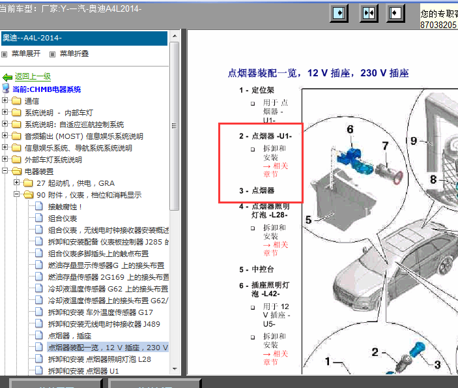
Task: Click the 通信 folder icon
Action: click(x=16, y=101)
